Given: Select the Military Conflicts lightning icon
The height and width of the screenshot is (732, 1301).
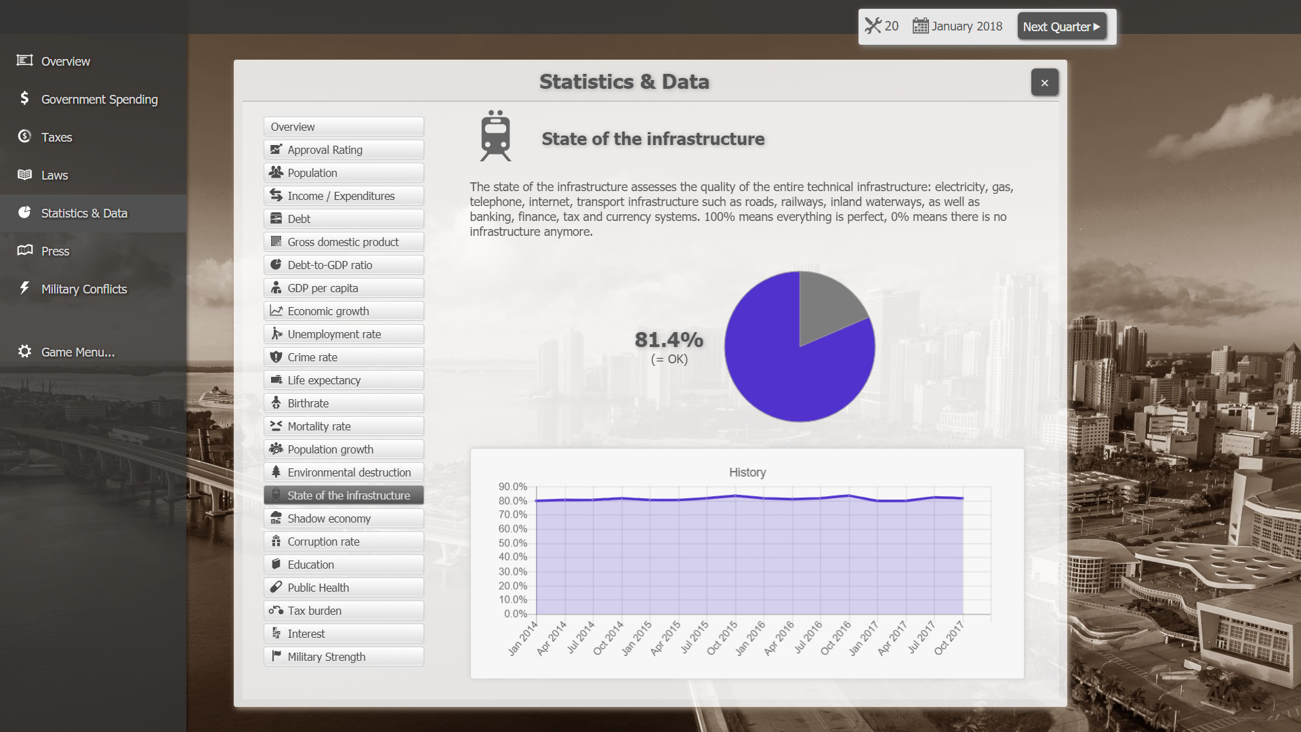Looking at the screenshot, I should (25, 288).
